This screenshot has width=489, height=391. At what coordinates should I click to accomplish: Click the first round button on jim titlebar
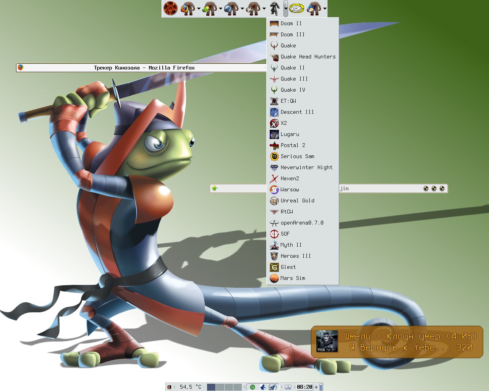[426, 188]
